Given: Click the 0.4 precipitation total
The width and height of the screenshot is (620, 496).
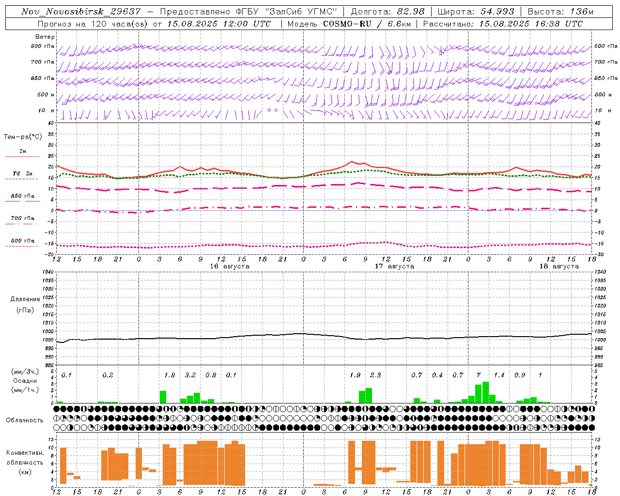Looking at the screenshot, I should [x=437, y=375].
